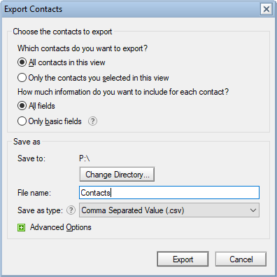The width and height of the screenshot is (277, 277).
Task: Click the help icon beside Only basic fields
Action: click(92, 121)
